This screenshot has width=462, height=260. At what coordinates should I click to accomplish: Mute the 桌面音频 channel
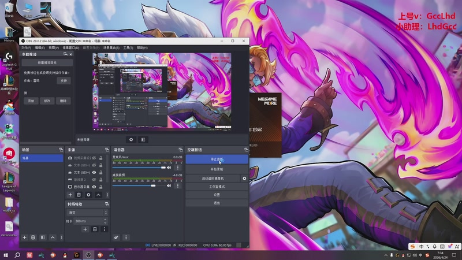(x=169, y=185)
